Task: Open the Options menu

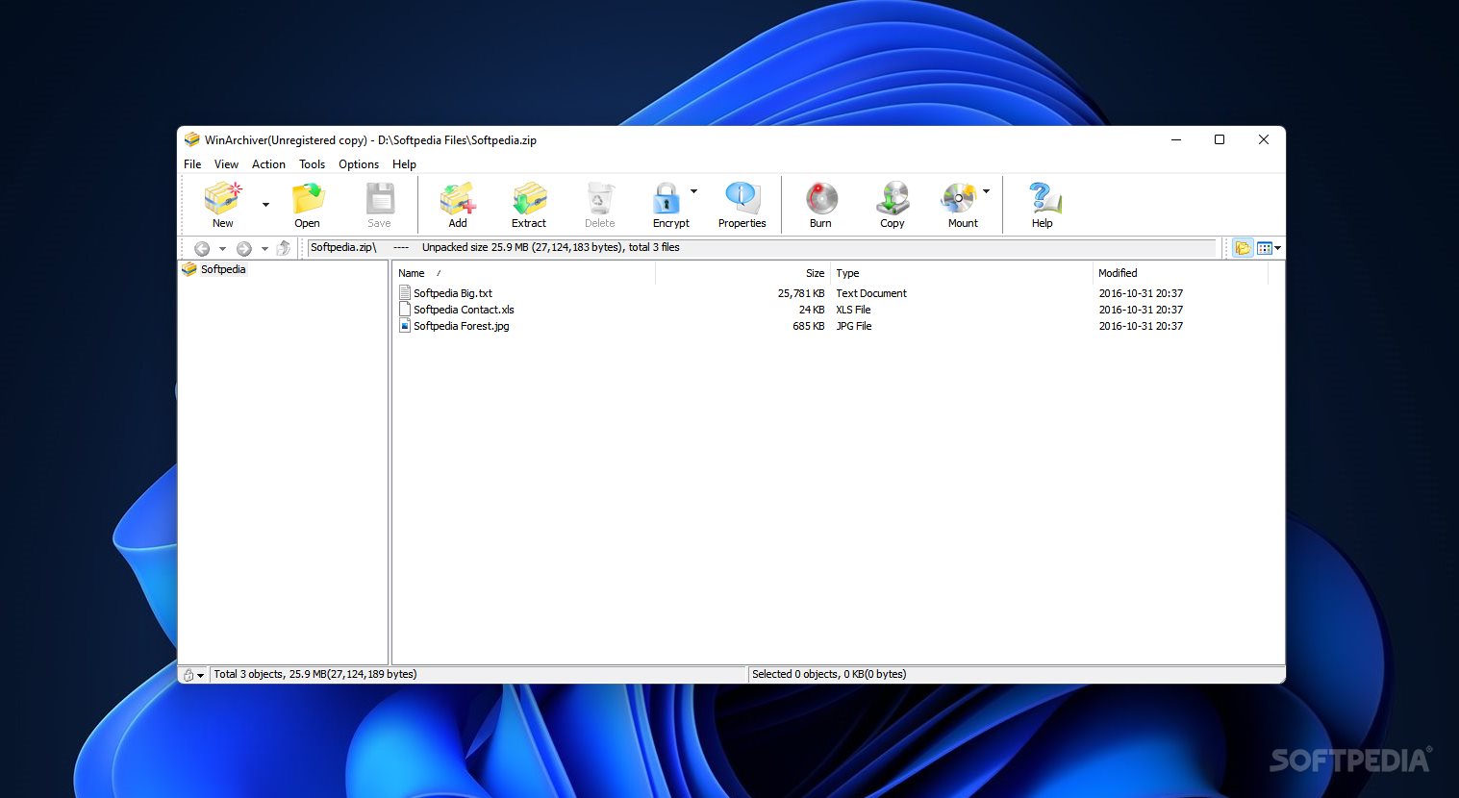Action: tap(359, 164)
